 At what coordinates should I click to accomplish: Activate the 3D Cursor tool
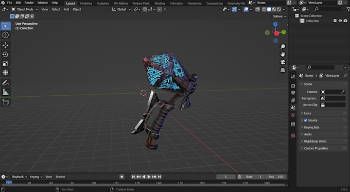[x=5, y=35]
